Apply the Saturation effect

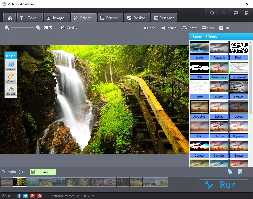pos(219,148)
